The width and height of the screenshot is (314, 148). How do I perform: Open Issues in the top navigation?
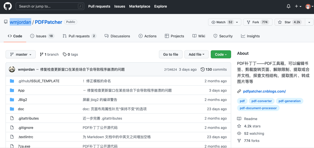click(120, 6)
